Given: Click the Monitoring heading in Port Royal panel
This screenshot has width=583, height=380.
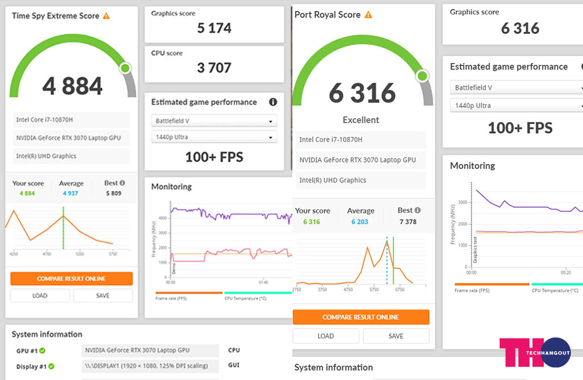Looking at the screenshot, I should [472, 166].
